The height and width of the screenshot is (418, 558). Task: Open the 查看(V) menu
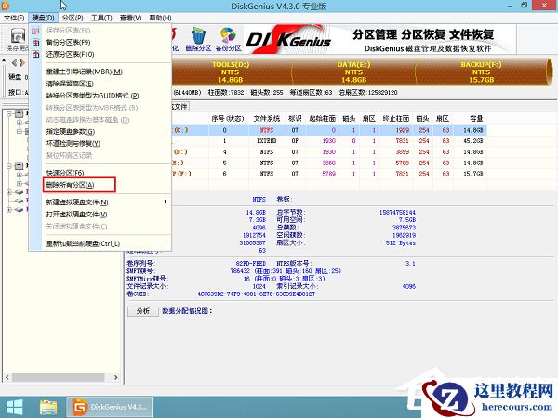tap(130, 18)
